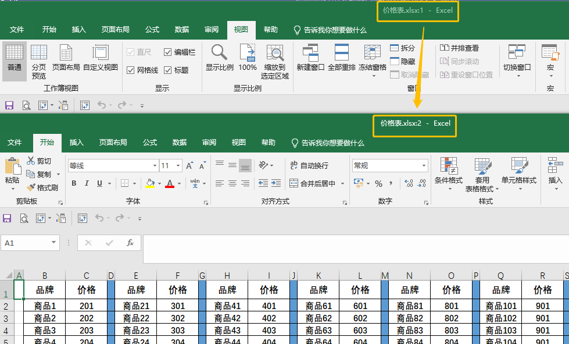
Task: Toggle bottom vertical alignment
Action: coord(245,166)
